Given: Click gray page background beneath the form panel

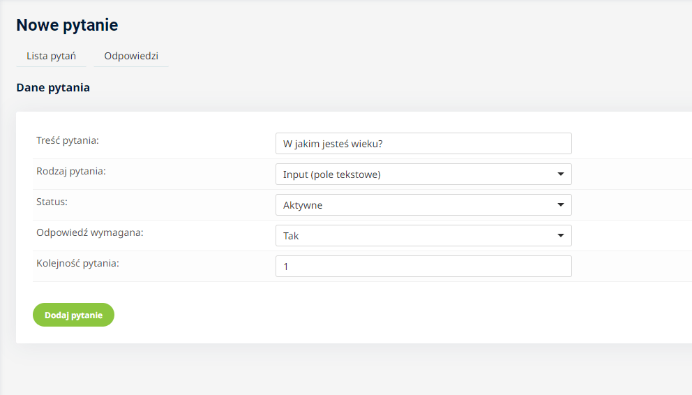Looking at the screenshot, I should pos(349,370).
